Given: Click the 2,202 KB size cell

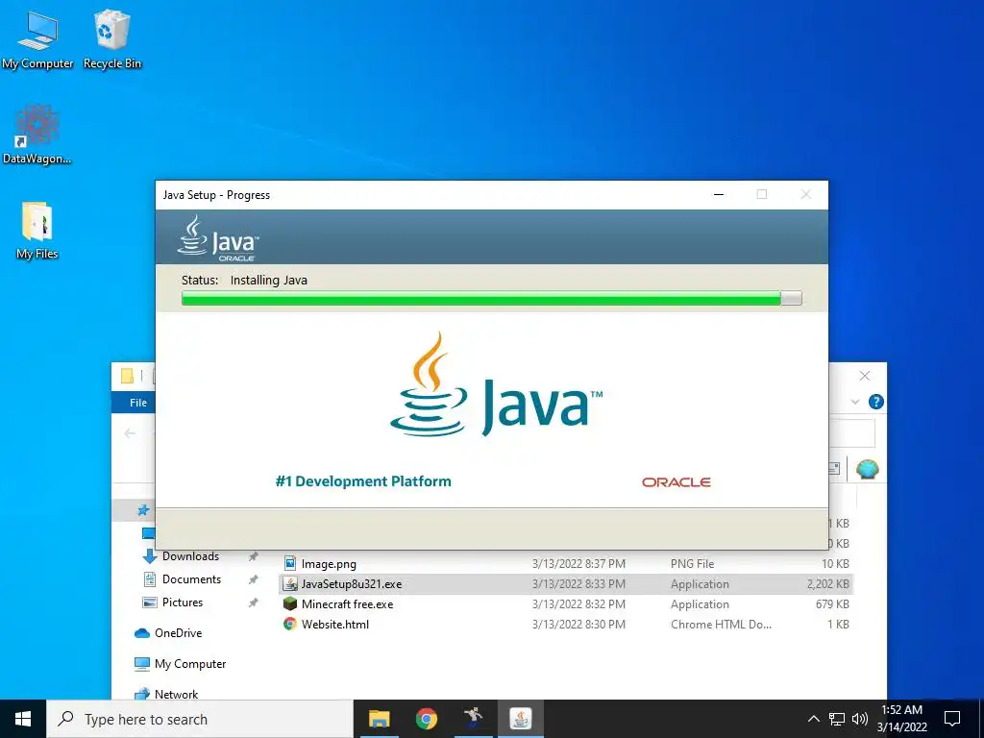Looking at the screenshot, I should [827, 584].
